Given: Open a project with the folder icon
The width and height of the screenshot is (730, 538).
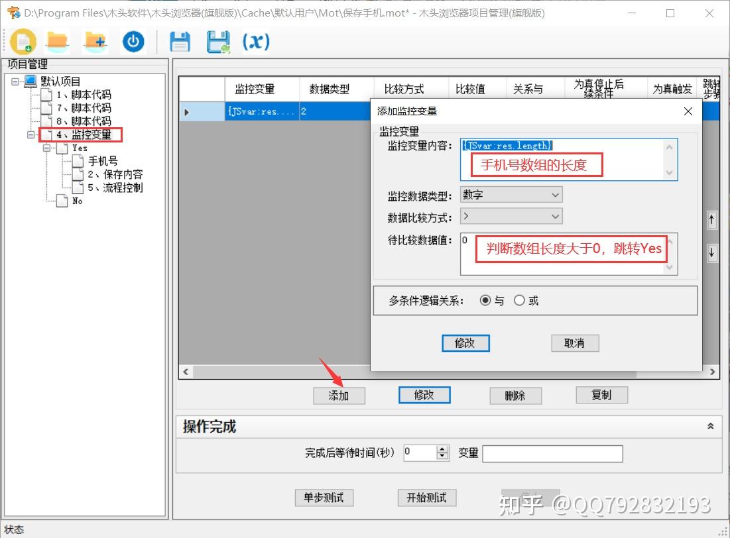Looking at the screenshot, I should [x=58, y=40].
